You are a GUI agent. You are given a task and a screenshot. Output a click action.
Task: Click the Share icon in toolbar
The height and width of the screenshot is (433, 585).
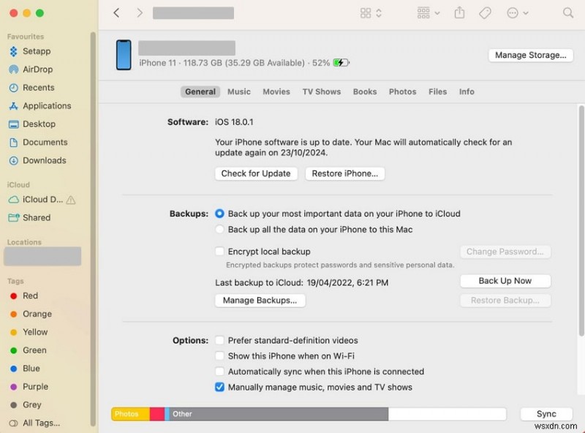(x=459, y=13)
